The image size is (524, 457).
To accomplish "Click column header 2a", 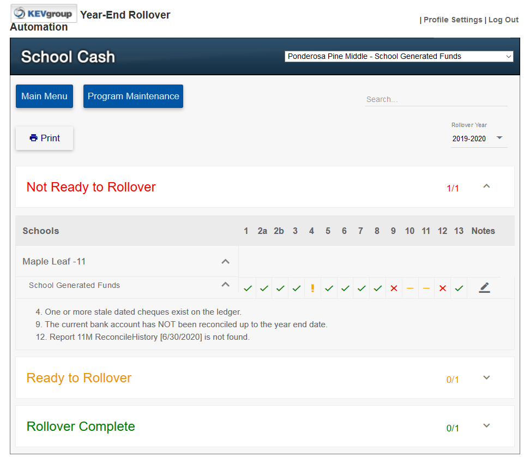I will [x=262, y=231].
